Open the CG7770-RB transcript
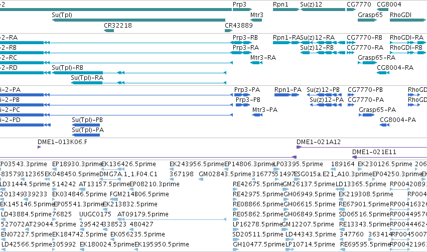The height and width of the screenshot is (252, 427). pos(364,38)
